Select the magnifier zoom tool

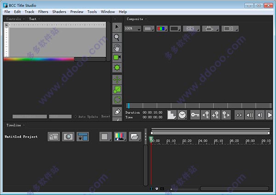[x=117, y=37]
